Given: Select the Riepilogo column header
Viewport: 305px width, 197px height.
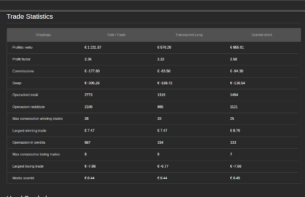Looking at the screenshot, I should tap(43, 35).
